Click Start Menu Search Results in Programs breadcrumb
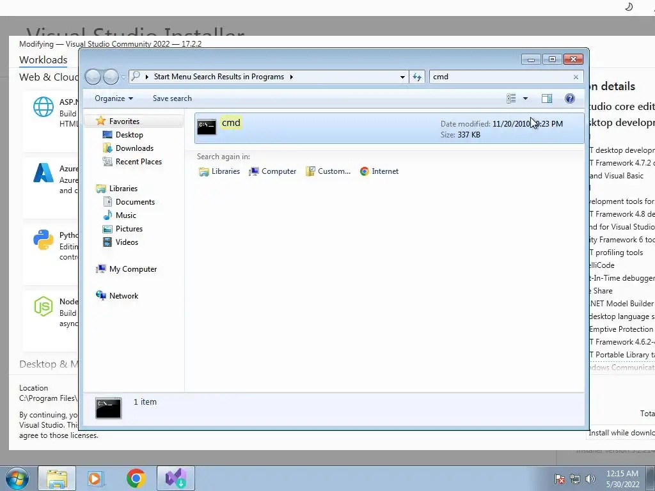This screenshot has height=491, width=655. coord(219,77)
